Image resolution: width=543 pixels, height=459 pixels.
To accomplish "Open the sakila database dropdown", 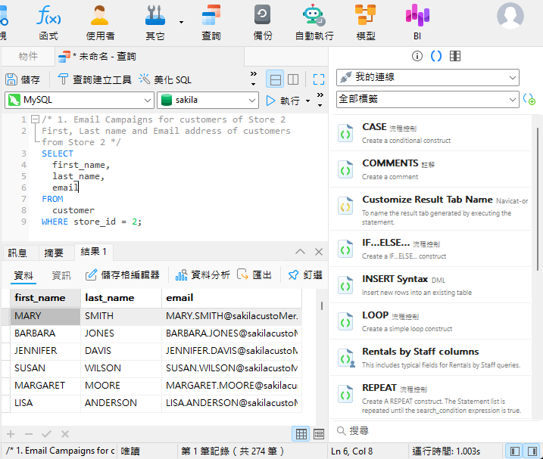I will [x=208, y=100].
